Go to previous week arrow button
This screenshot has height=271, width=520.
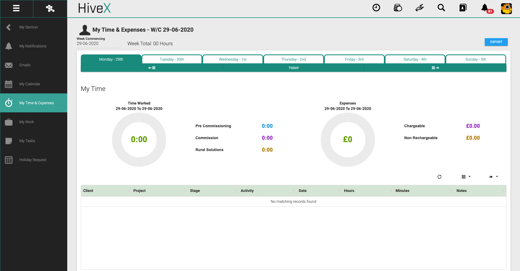pos(152,68)
